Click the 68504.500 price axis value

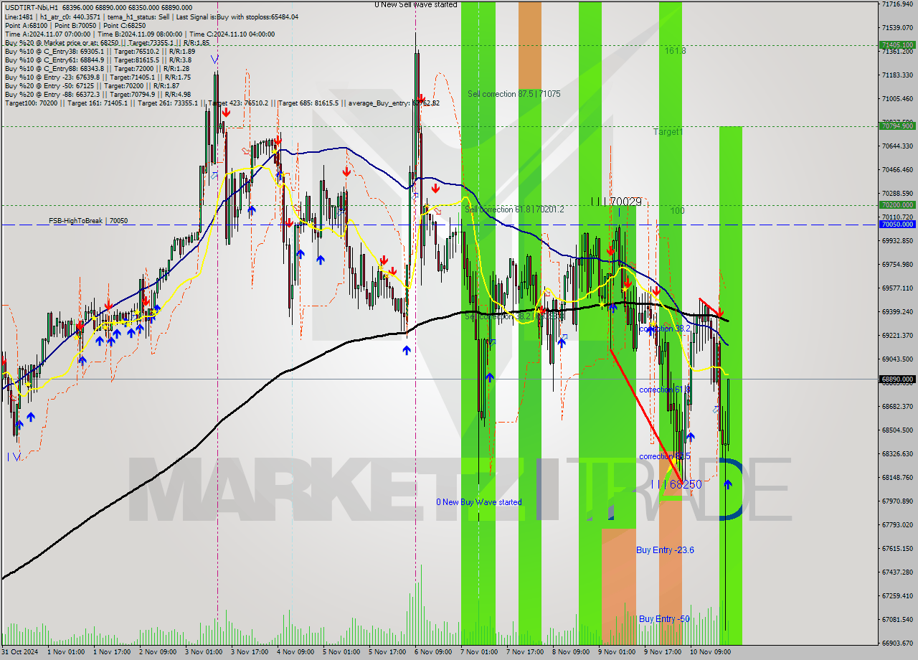(897, 430)
